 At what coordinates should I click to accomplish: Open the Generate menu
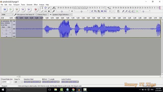click(30, 5)
